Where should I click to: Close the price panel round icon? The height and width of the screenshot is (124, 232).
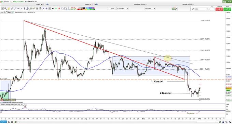(x=9, y=13)
